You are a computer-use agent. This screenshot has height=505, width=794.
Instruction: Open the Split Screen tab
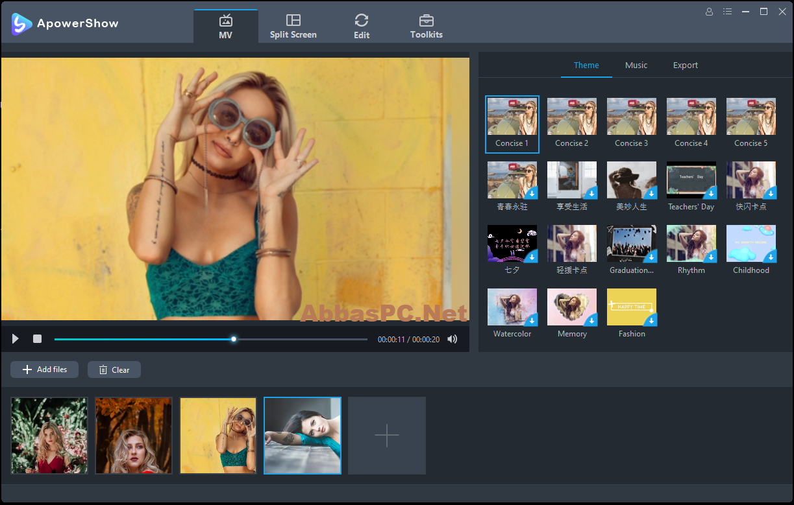(293, 27)
